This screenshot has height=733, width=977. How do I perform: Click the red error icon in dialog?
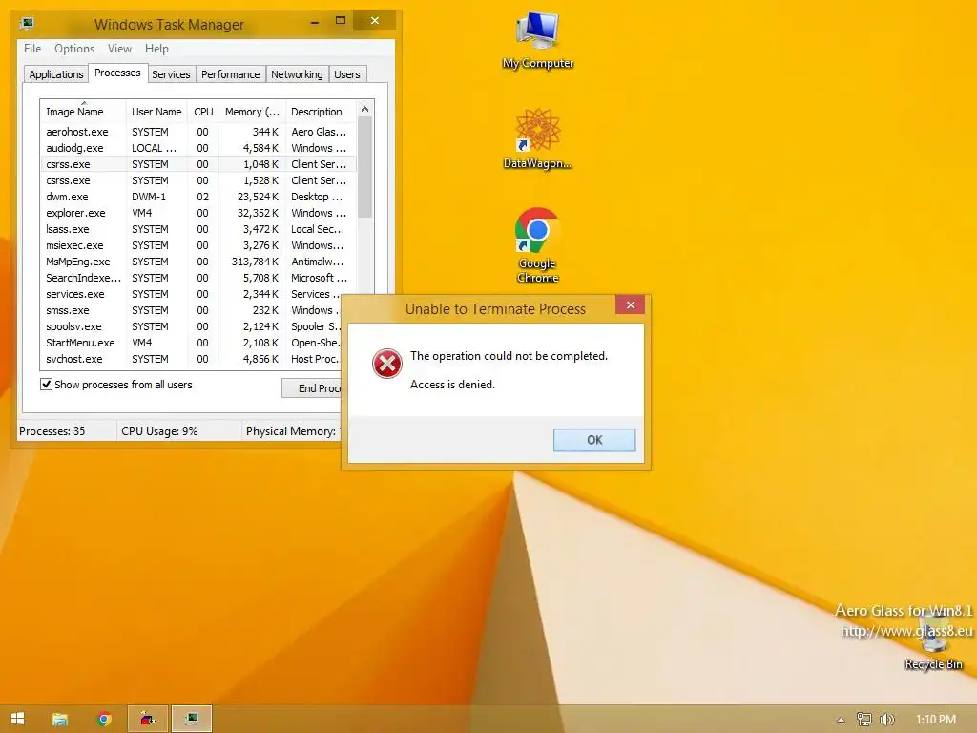[x=387, y=364]
